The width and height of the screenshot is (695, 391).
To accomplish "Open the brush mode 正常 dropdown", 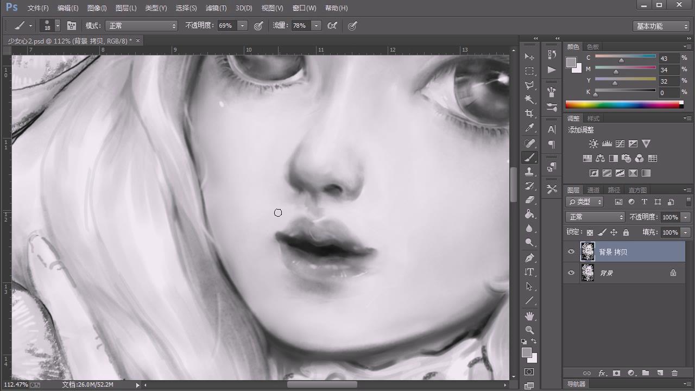I will [x=142, y=26].
